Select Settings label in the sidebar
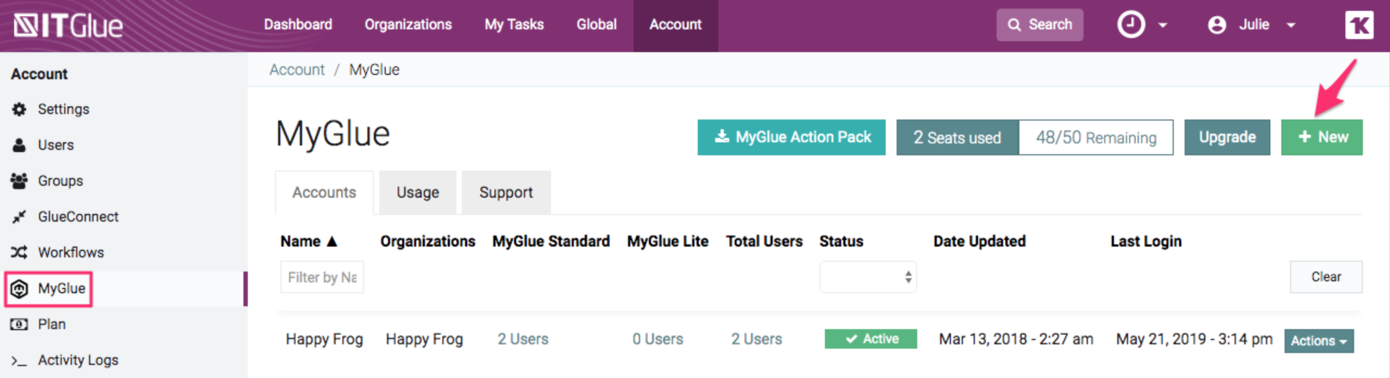This screenshot has width=1390, height=378. point(64,109)
